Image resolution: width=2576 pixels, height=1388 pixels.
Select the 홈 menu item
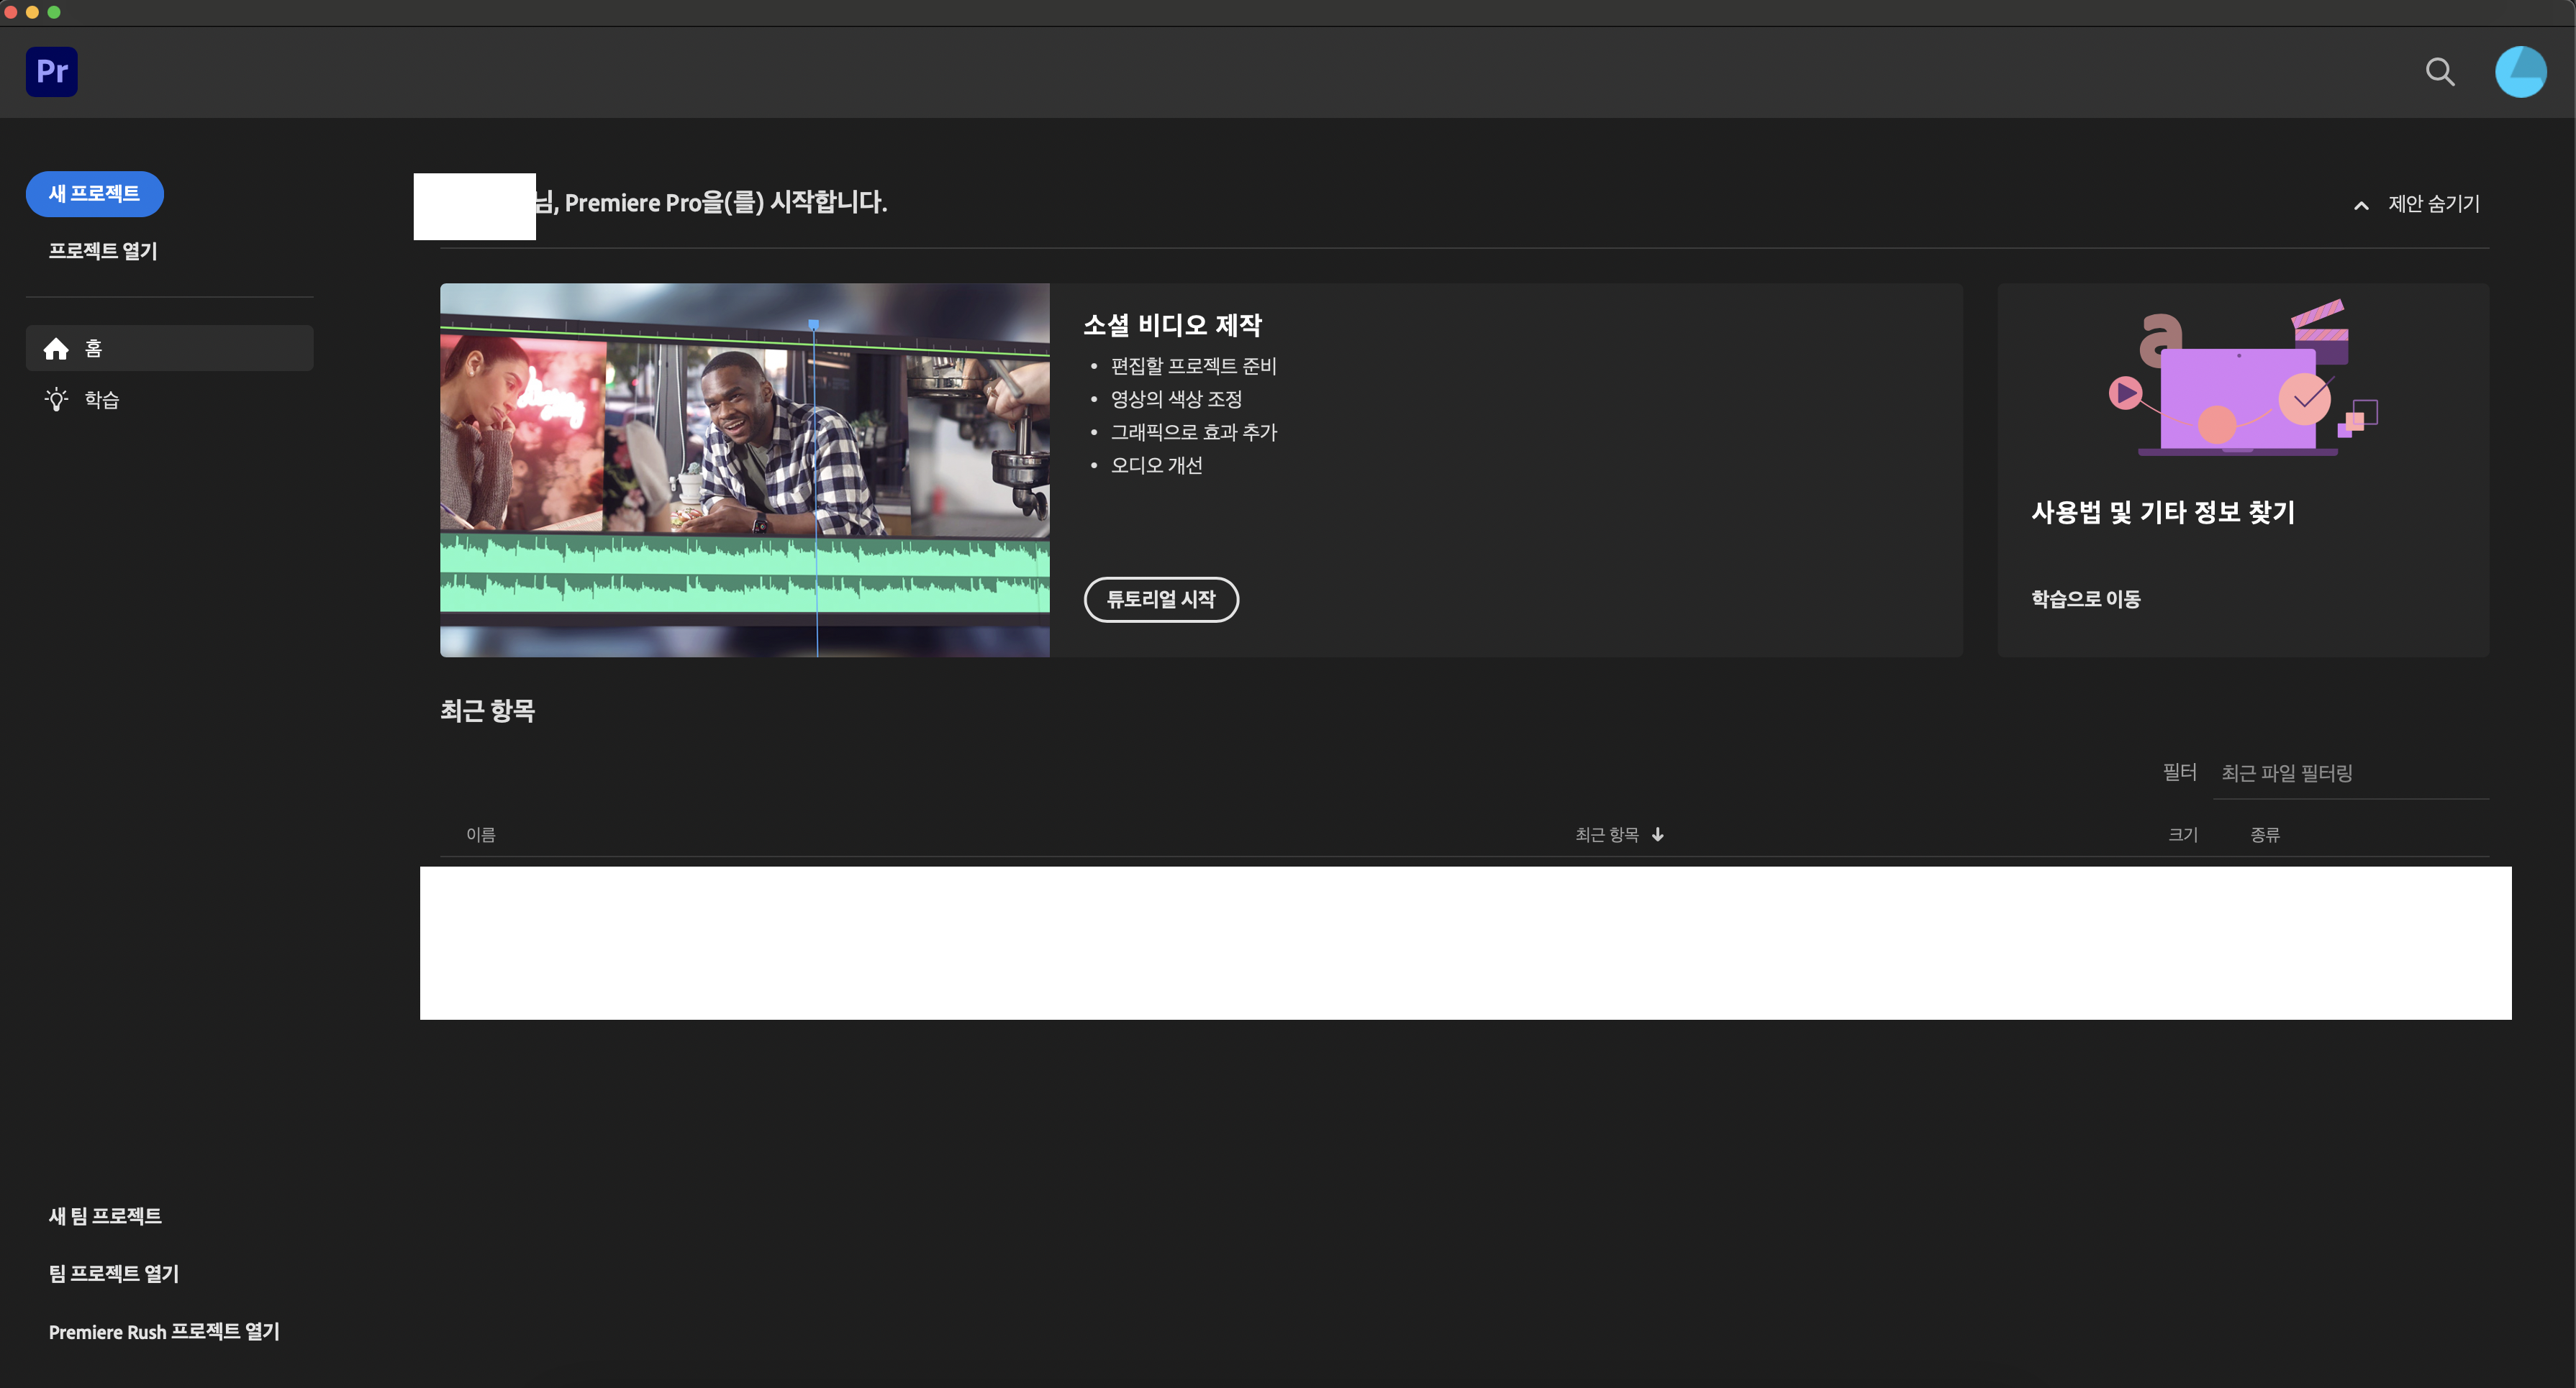tap(169, 348)
